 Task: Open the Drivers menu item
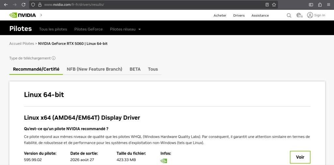239,16
